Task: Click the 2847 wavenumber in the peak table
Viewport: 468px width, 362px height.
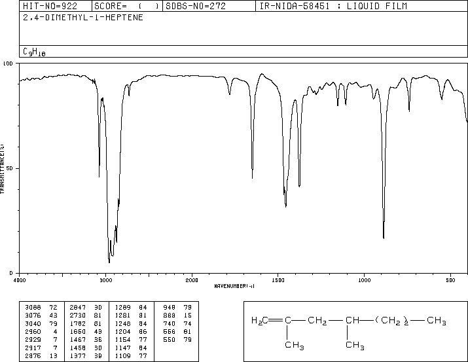Action: coord(78,308)
